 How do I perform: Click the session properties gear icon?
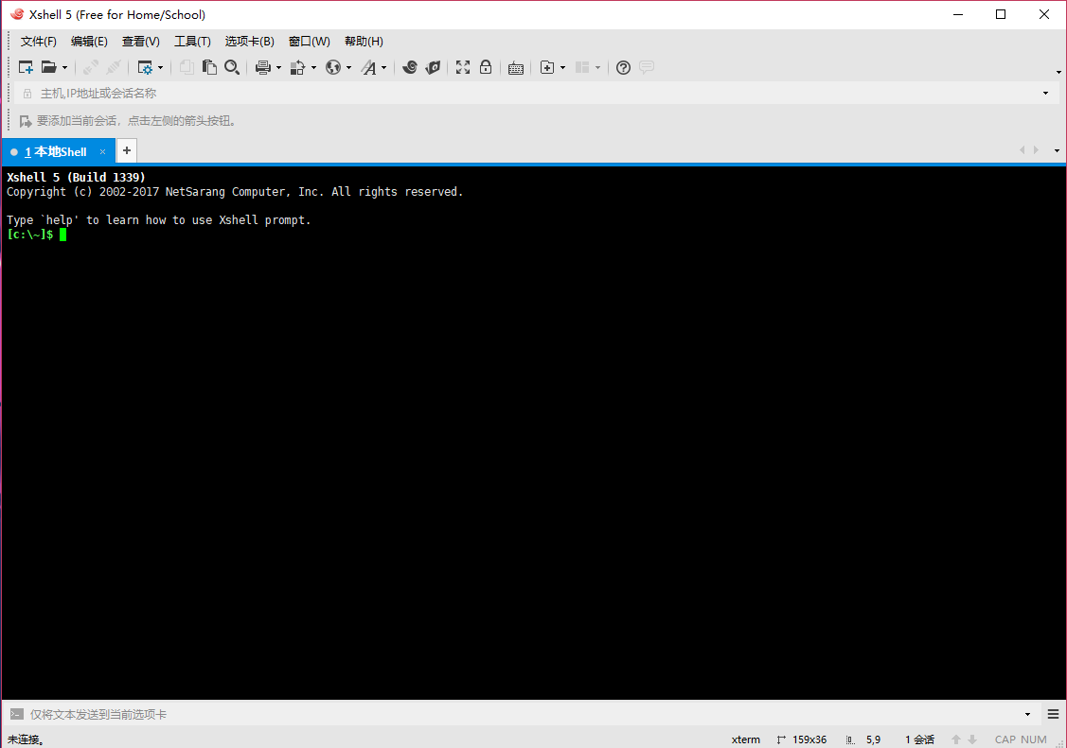click(145, 67)
